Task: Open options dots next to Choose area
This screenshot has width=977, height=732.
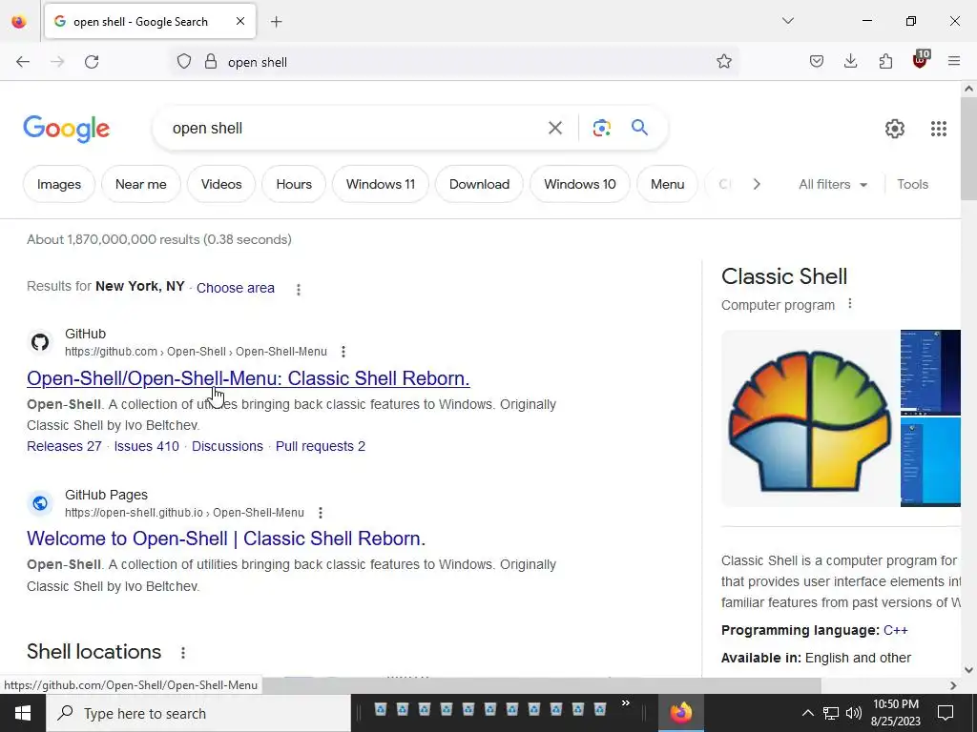Action: (x=299, y=290)
